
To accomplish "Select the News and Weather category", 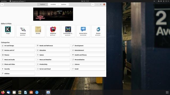I will pyautogui.click(x=53, y=60).
